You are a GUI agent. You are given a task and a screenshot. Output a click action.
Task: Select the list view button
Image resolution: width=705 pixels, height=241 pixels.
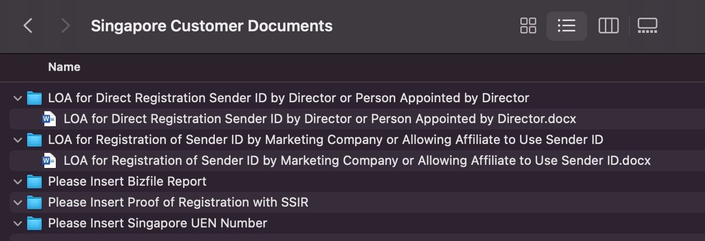566,26
